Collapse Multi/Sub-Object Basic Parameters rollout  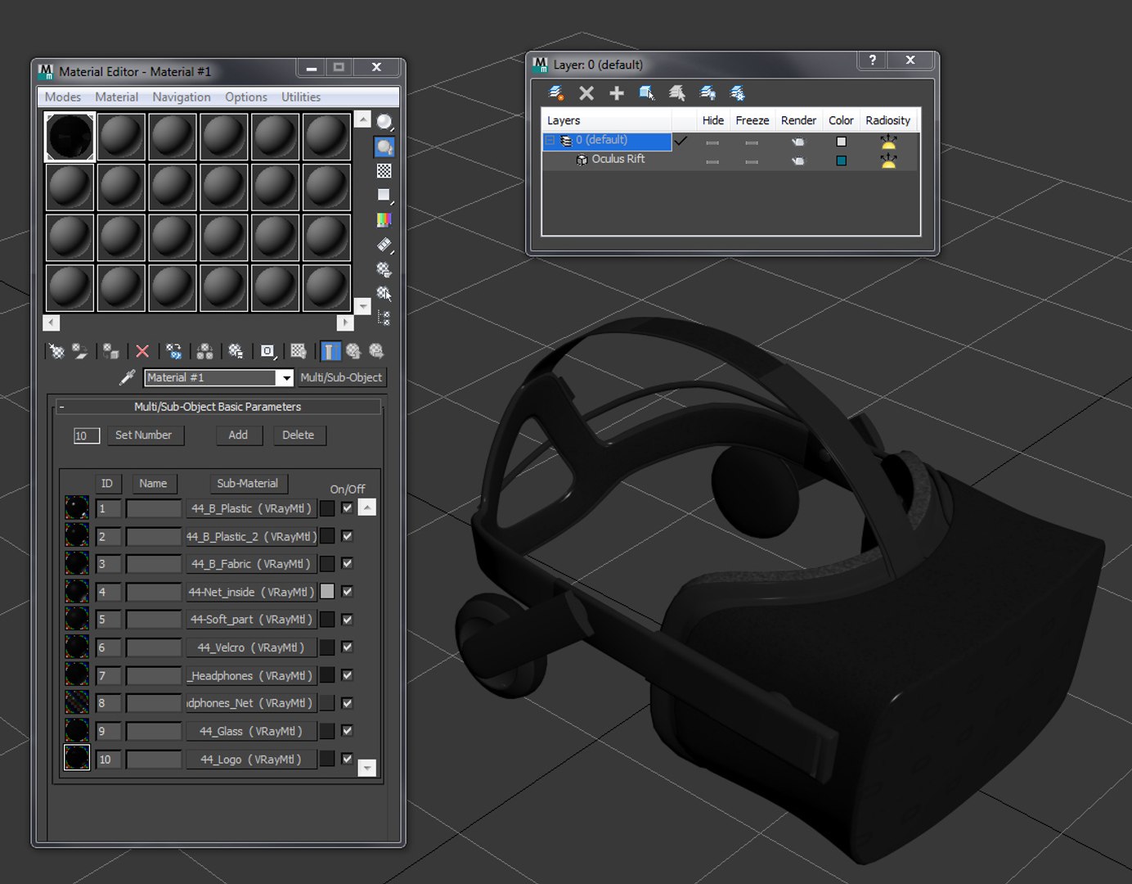point(61,407)
